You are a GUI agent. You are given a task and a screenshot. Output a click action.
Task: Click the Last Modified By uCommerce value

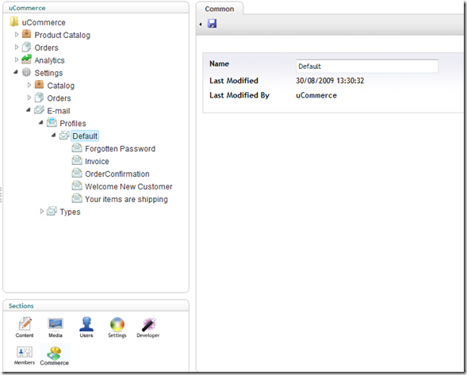pyautogui.click(x=316, y=95)
